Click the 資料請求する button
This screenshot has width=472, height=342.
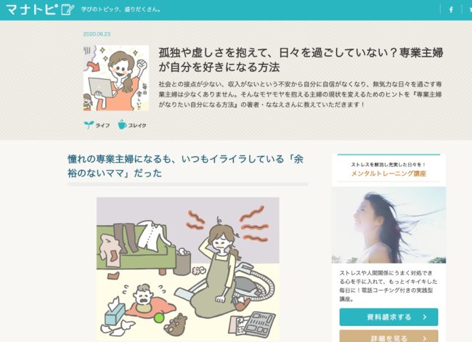click(x=388, y=317)
